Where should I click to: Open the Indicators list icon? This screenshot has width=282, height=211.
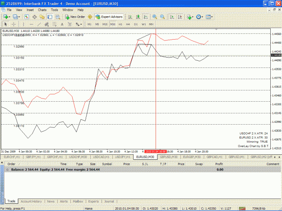(189, 17)
